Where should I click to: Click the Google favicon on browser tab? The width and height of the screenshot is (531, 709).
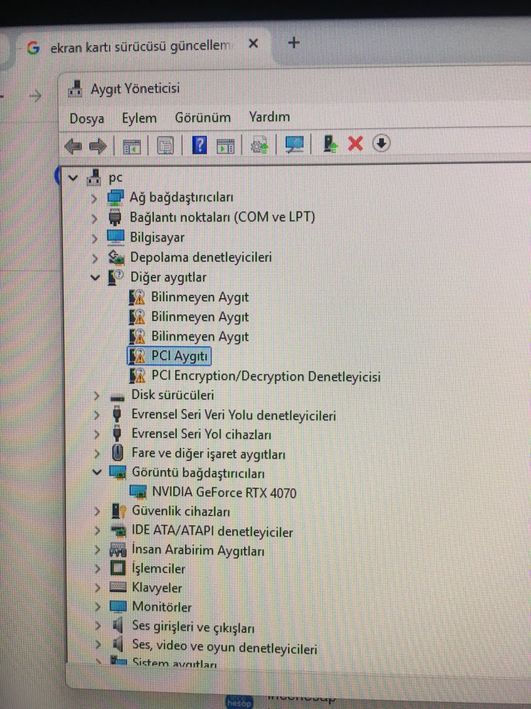[x=33, y=48]
